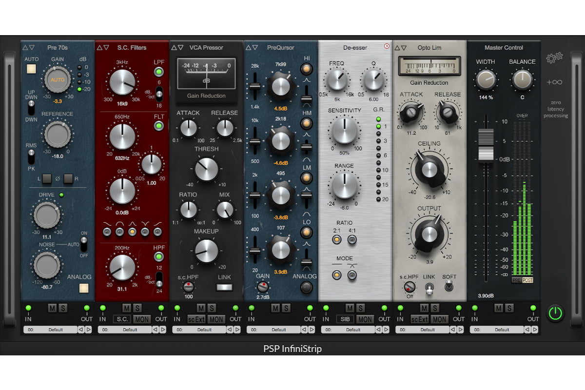The image size is (585, 390).
Task: Click the THRESH knob in VCA Pressor
Action: [x=207, y=169]
